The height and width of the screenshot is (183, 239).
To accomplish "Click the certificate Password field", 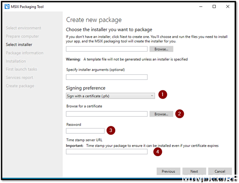I will coord(85,131).
